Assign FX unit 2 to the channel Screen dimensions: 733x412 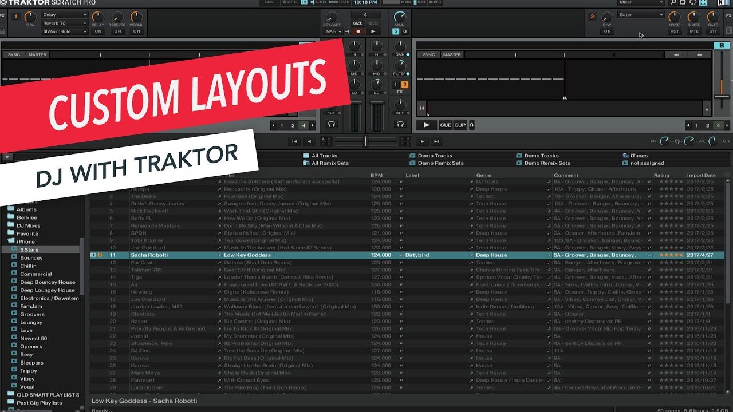tap(405, 85)
